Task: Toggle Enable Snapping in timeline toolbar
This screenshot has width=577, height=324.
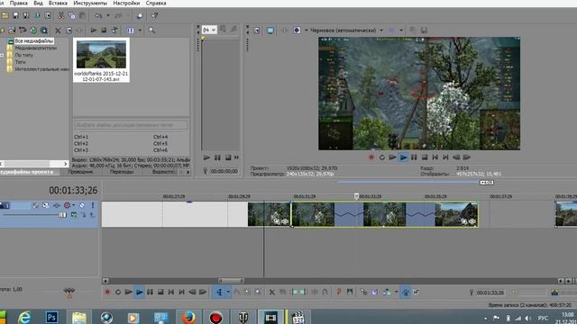Action: [x=363, y=292]
